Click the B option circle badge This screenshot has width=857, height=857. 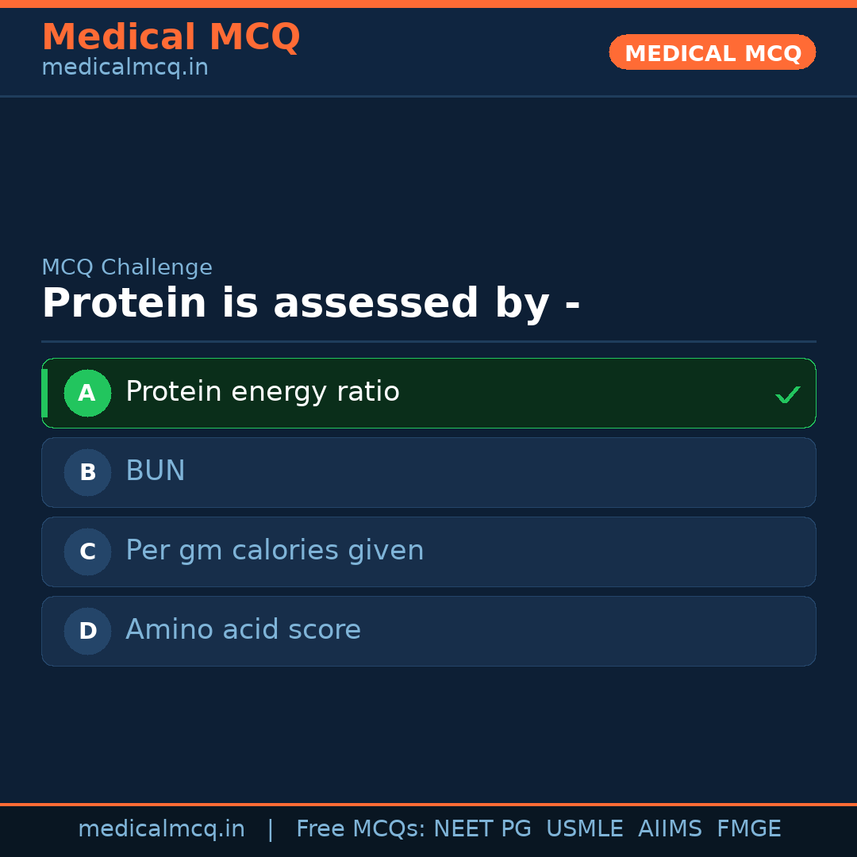87,472
